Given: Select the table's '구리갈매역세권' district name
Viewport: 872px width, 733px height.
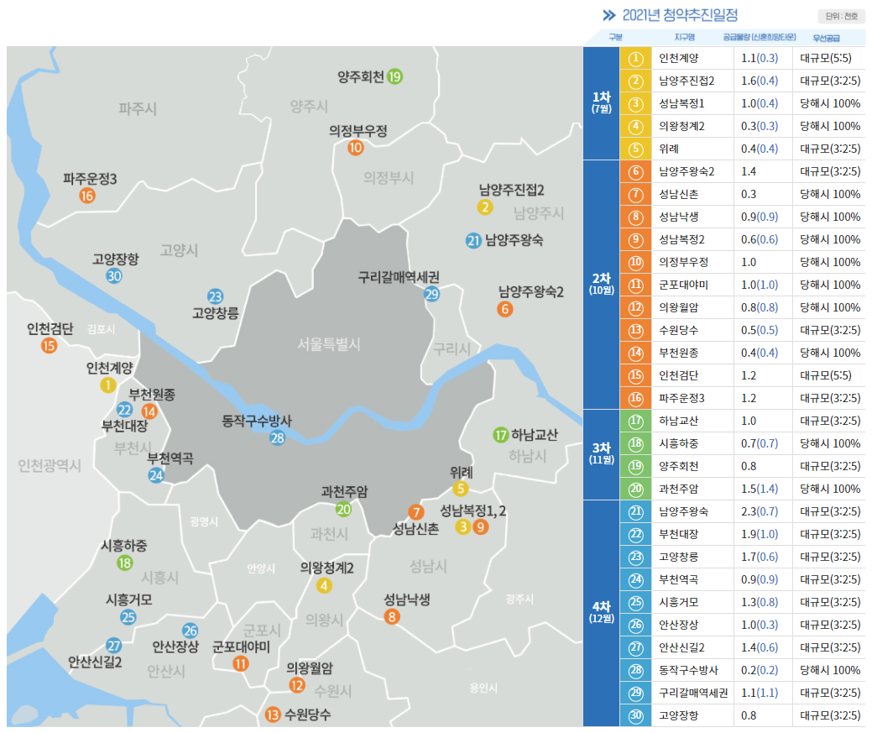Looking at the screenshot, I should [693, 693].
